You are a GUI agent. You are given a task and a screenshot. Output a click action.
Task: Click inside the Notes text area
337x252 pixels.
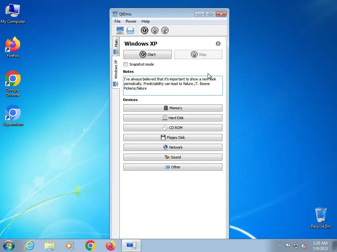pyautogui.click(x=173, y=86)
